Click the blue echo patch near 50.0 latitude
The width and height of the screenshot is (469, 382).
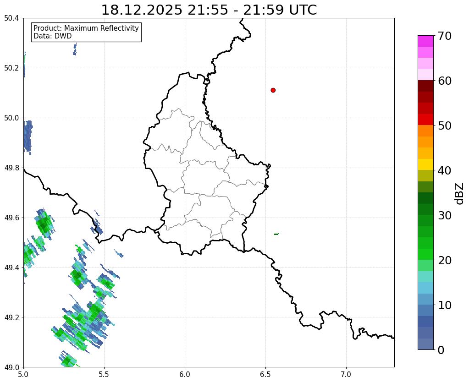tap(28, 137)
